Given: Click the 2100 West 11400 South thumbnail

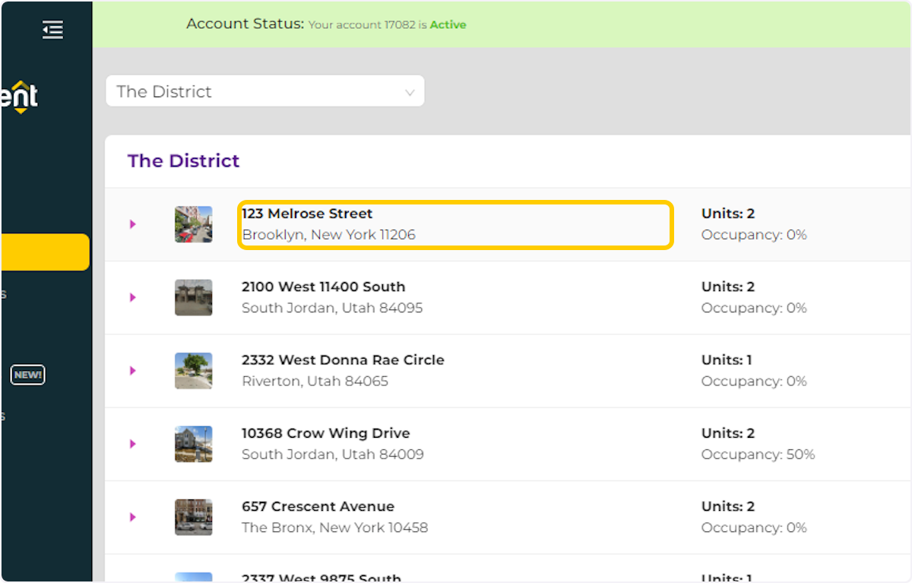Looking at the screenshot, I should (x=193, y=297).
